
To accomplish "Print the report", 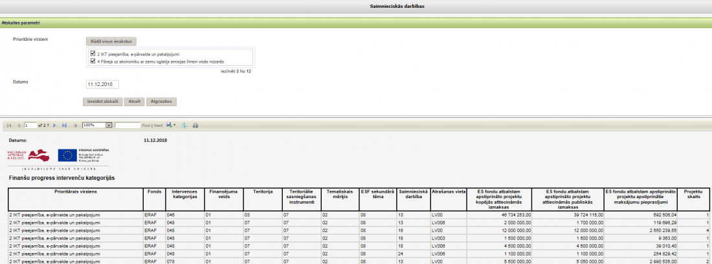I will [x=195, y=125].
